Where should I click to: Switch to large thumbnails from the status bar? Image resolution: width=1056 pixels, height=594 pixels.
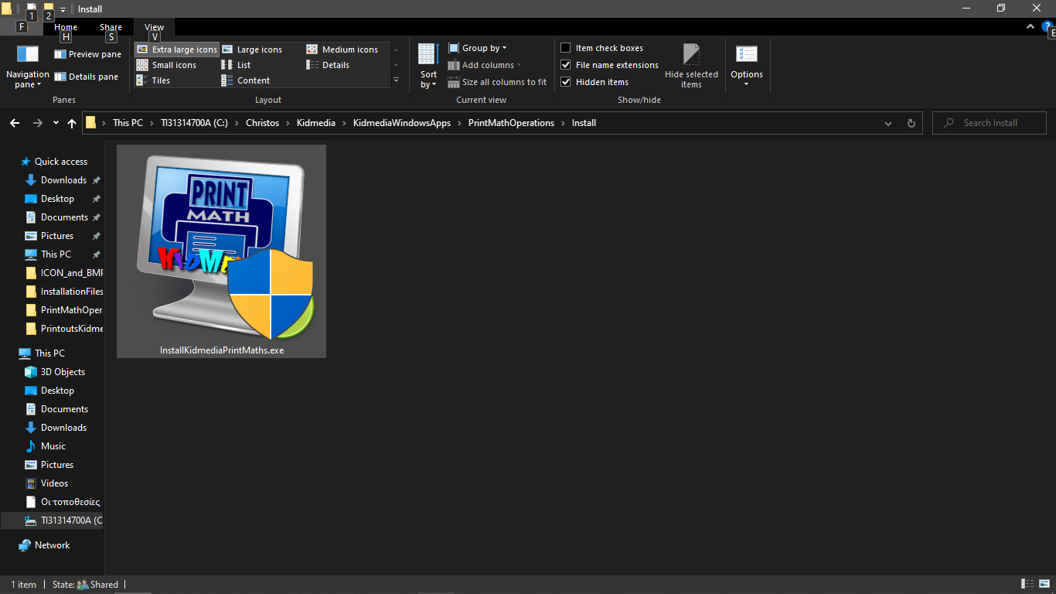pos(1045,584)
